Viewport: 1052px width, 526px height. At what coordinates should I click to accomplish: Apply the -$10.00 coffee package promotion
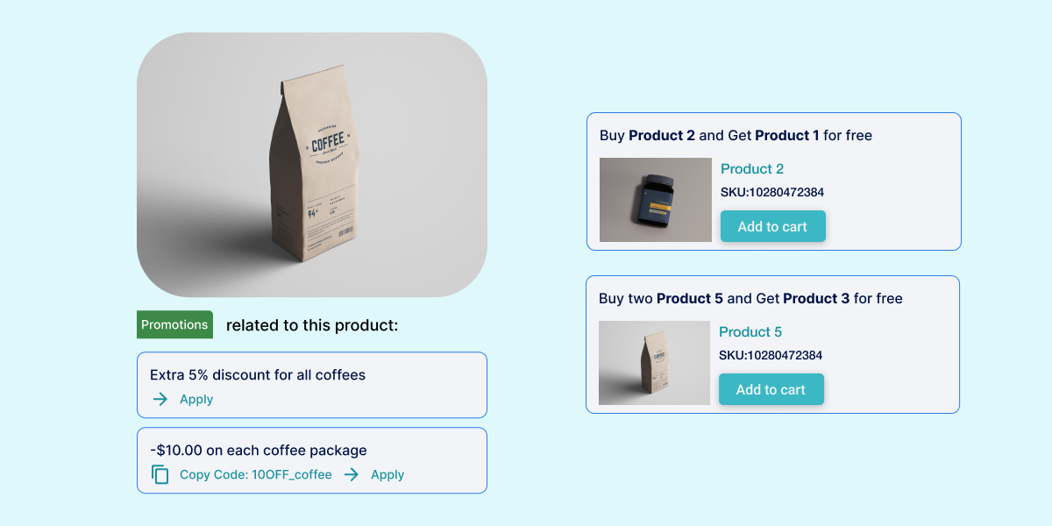click(x=387, y=474)
